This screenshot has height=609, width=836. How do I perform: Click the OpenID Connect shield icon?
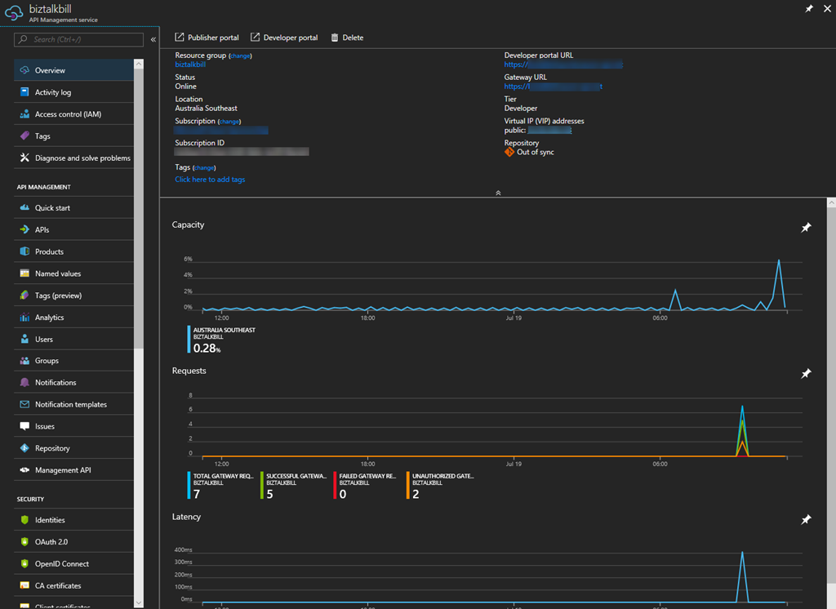tap(24, 563)
